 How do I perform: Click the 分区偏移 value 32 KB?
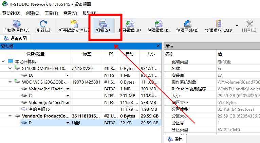click(x=236, y=109)
